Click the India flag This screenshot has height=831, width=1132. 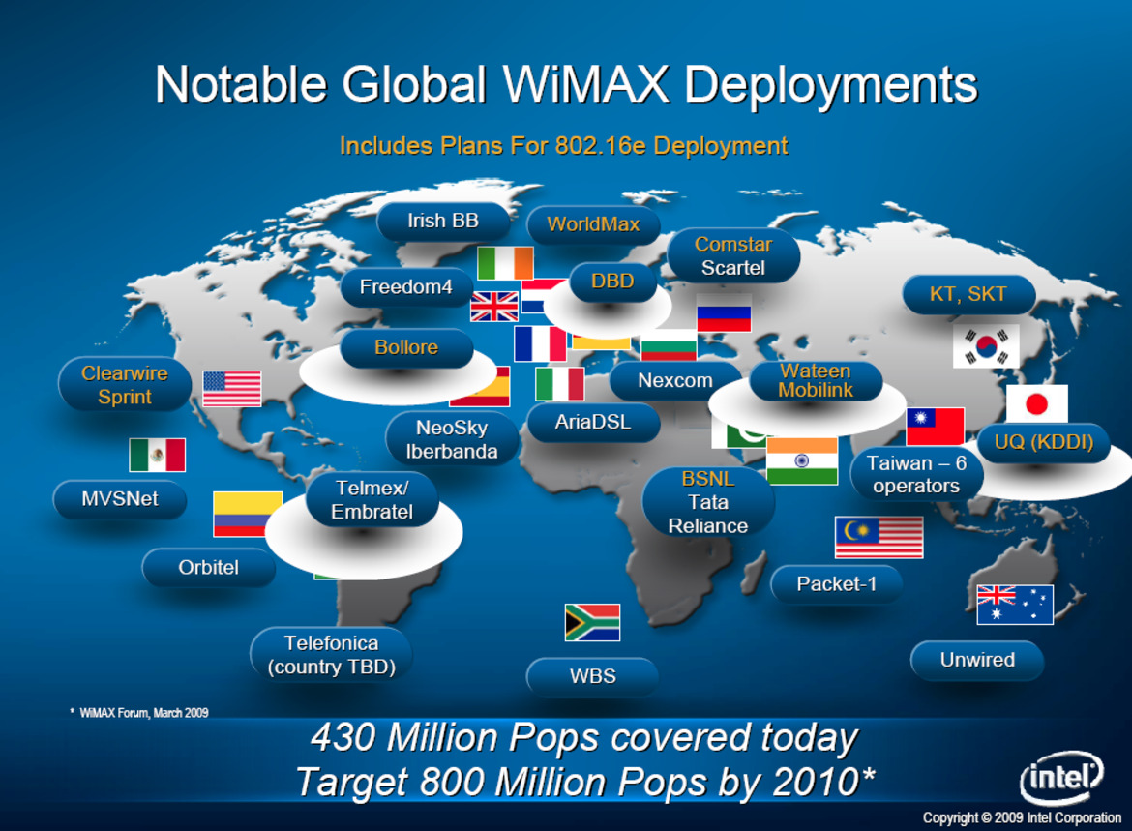tap(802, 461)
